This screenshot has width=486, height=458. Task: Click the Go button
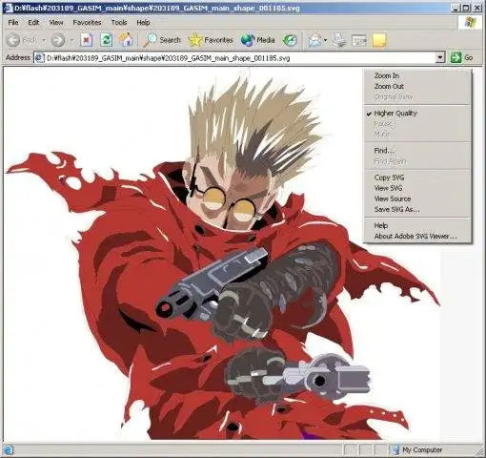[x=462, y=57]
